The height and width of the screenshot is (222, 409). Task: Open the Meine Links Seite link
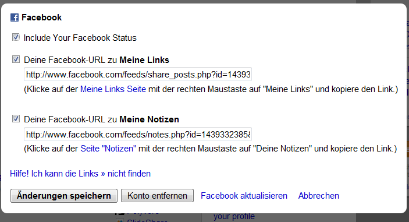(113, 89)
